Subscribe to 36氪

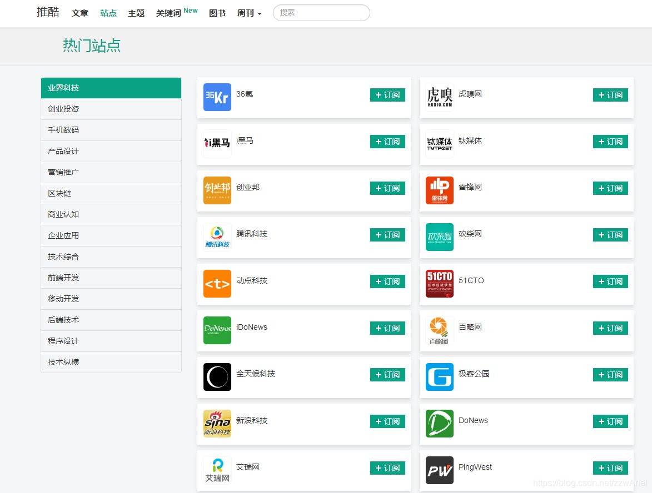click(387, 95)
